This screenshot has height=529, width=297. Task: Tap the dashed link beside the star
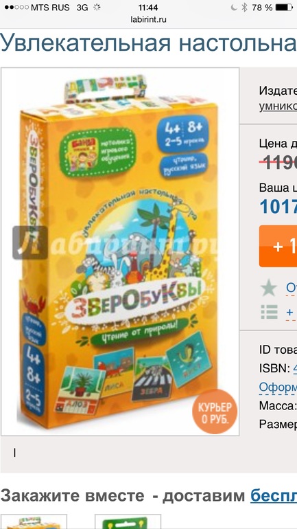[292, 289]
